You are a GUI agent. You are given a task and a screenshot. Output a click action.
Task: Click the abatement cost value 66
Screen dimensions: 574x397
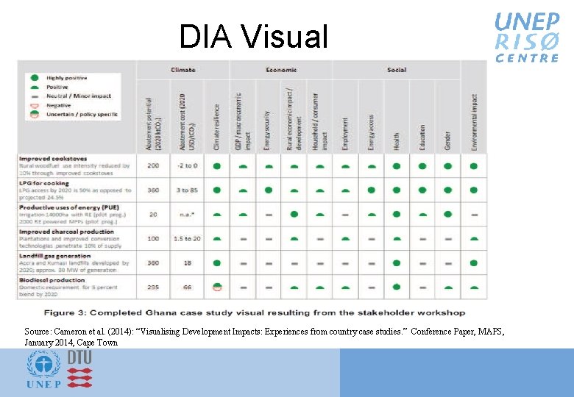click(x=187, y=287)
